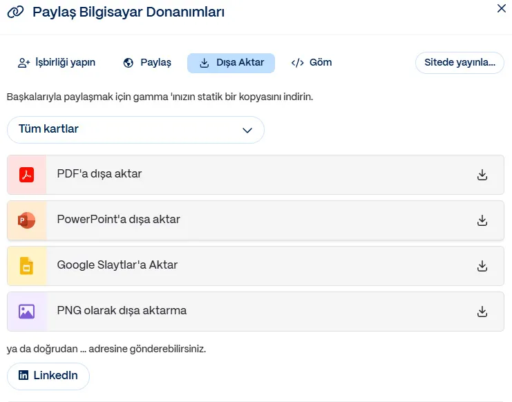512x402 pixels.
Task: Download the PowerPoint export
Action: (x=482, y=220)
